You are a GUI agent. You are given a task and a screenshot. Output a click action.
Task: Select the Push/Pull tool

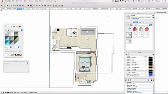[x=20, y=5]
